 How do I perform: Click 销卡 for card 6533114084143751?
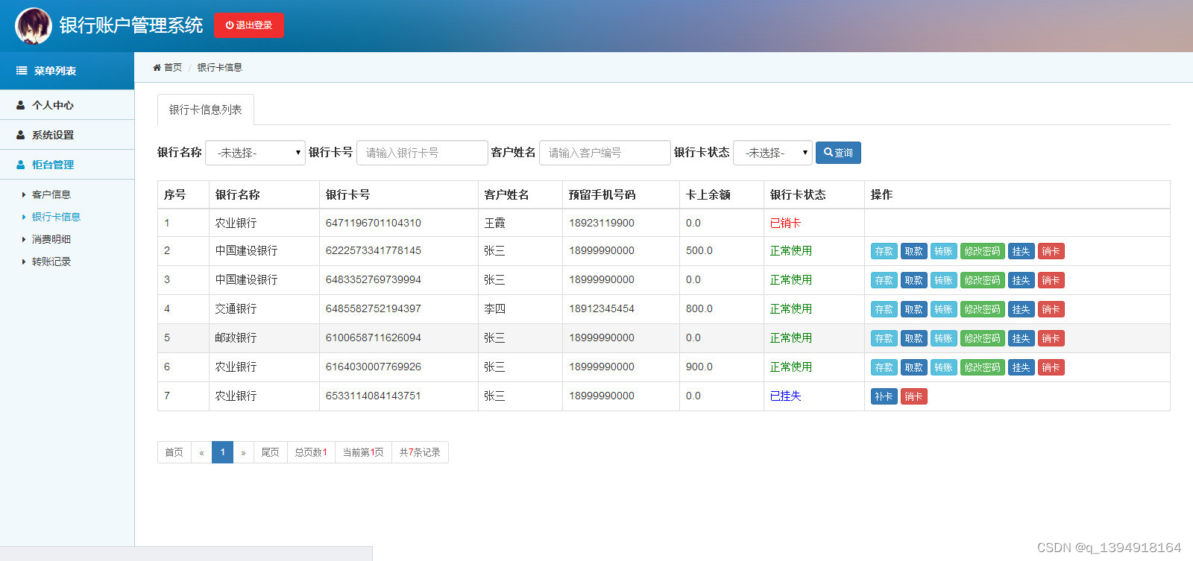click(x=914, y=397)
